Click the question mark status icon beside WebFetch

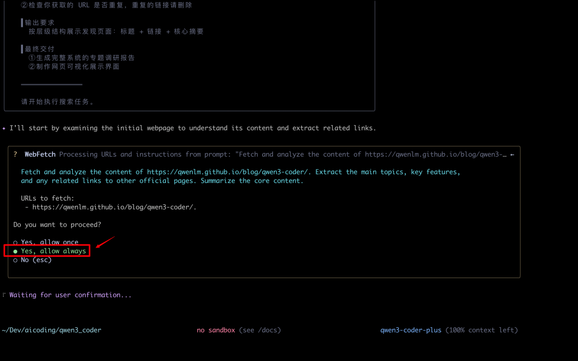coord(15,155)
